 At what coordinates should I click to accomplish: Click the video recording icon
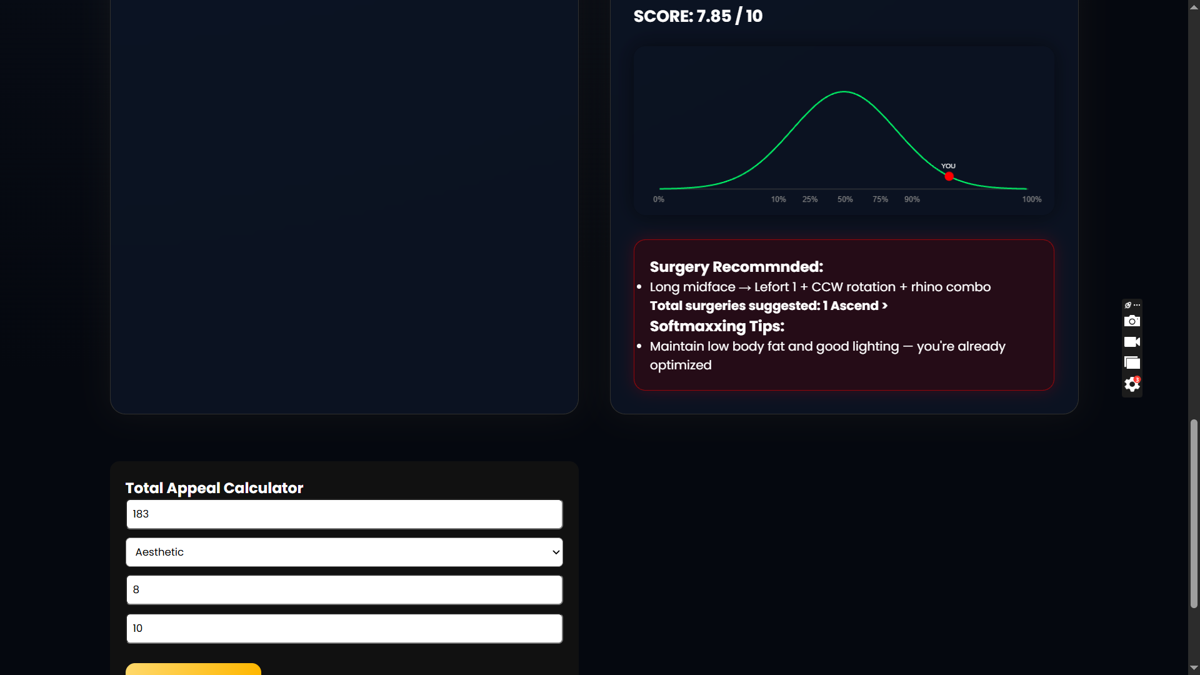coord(1132,342)
